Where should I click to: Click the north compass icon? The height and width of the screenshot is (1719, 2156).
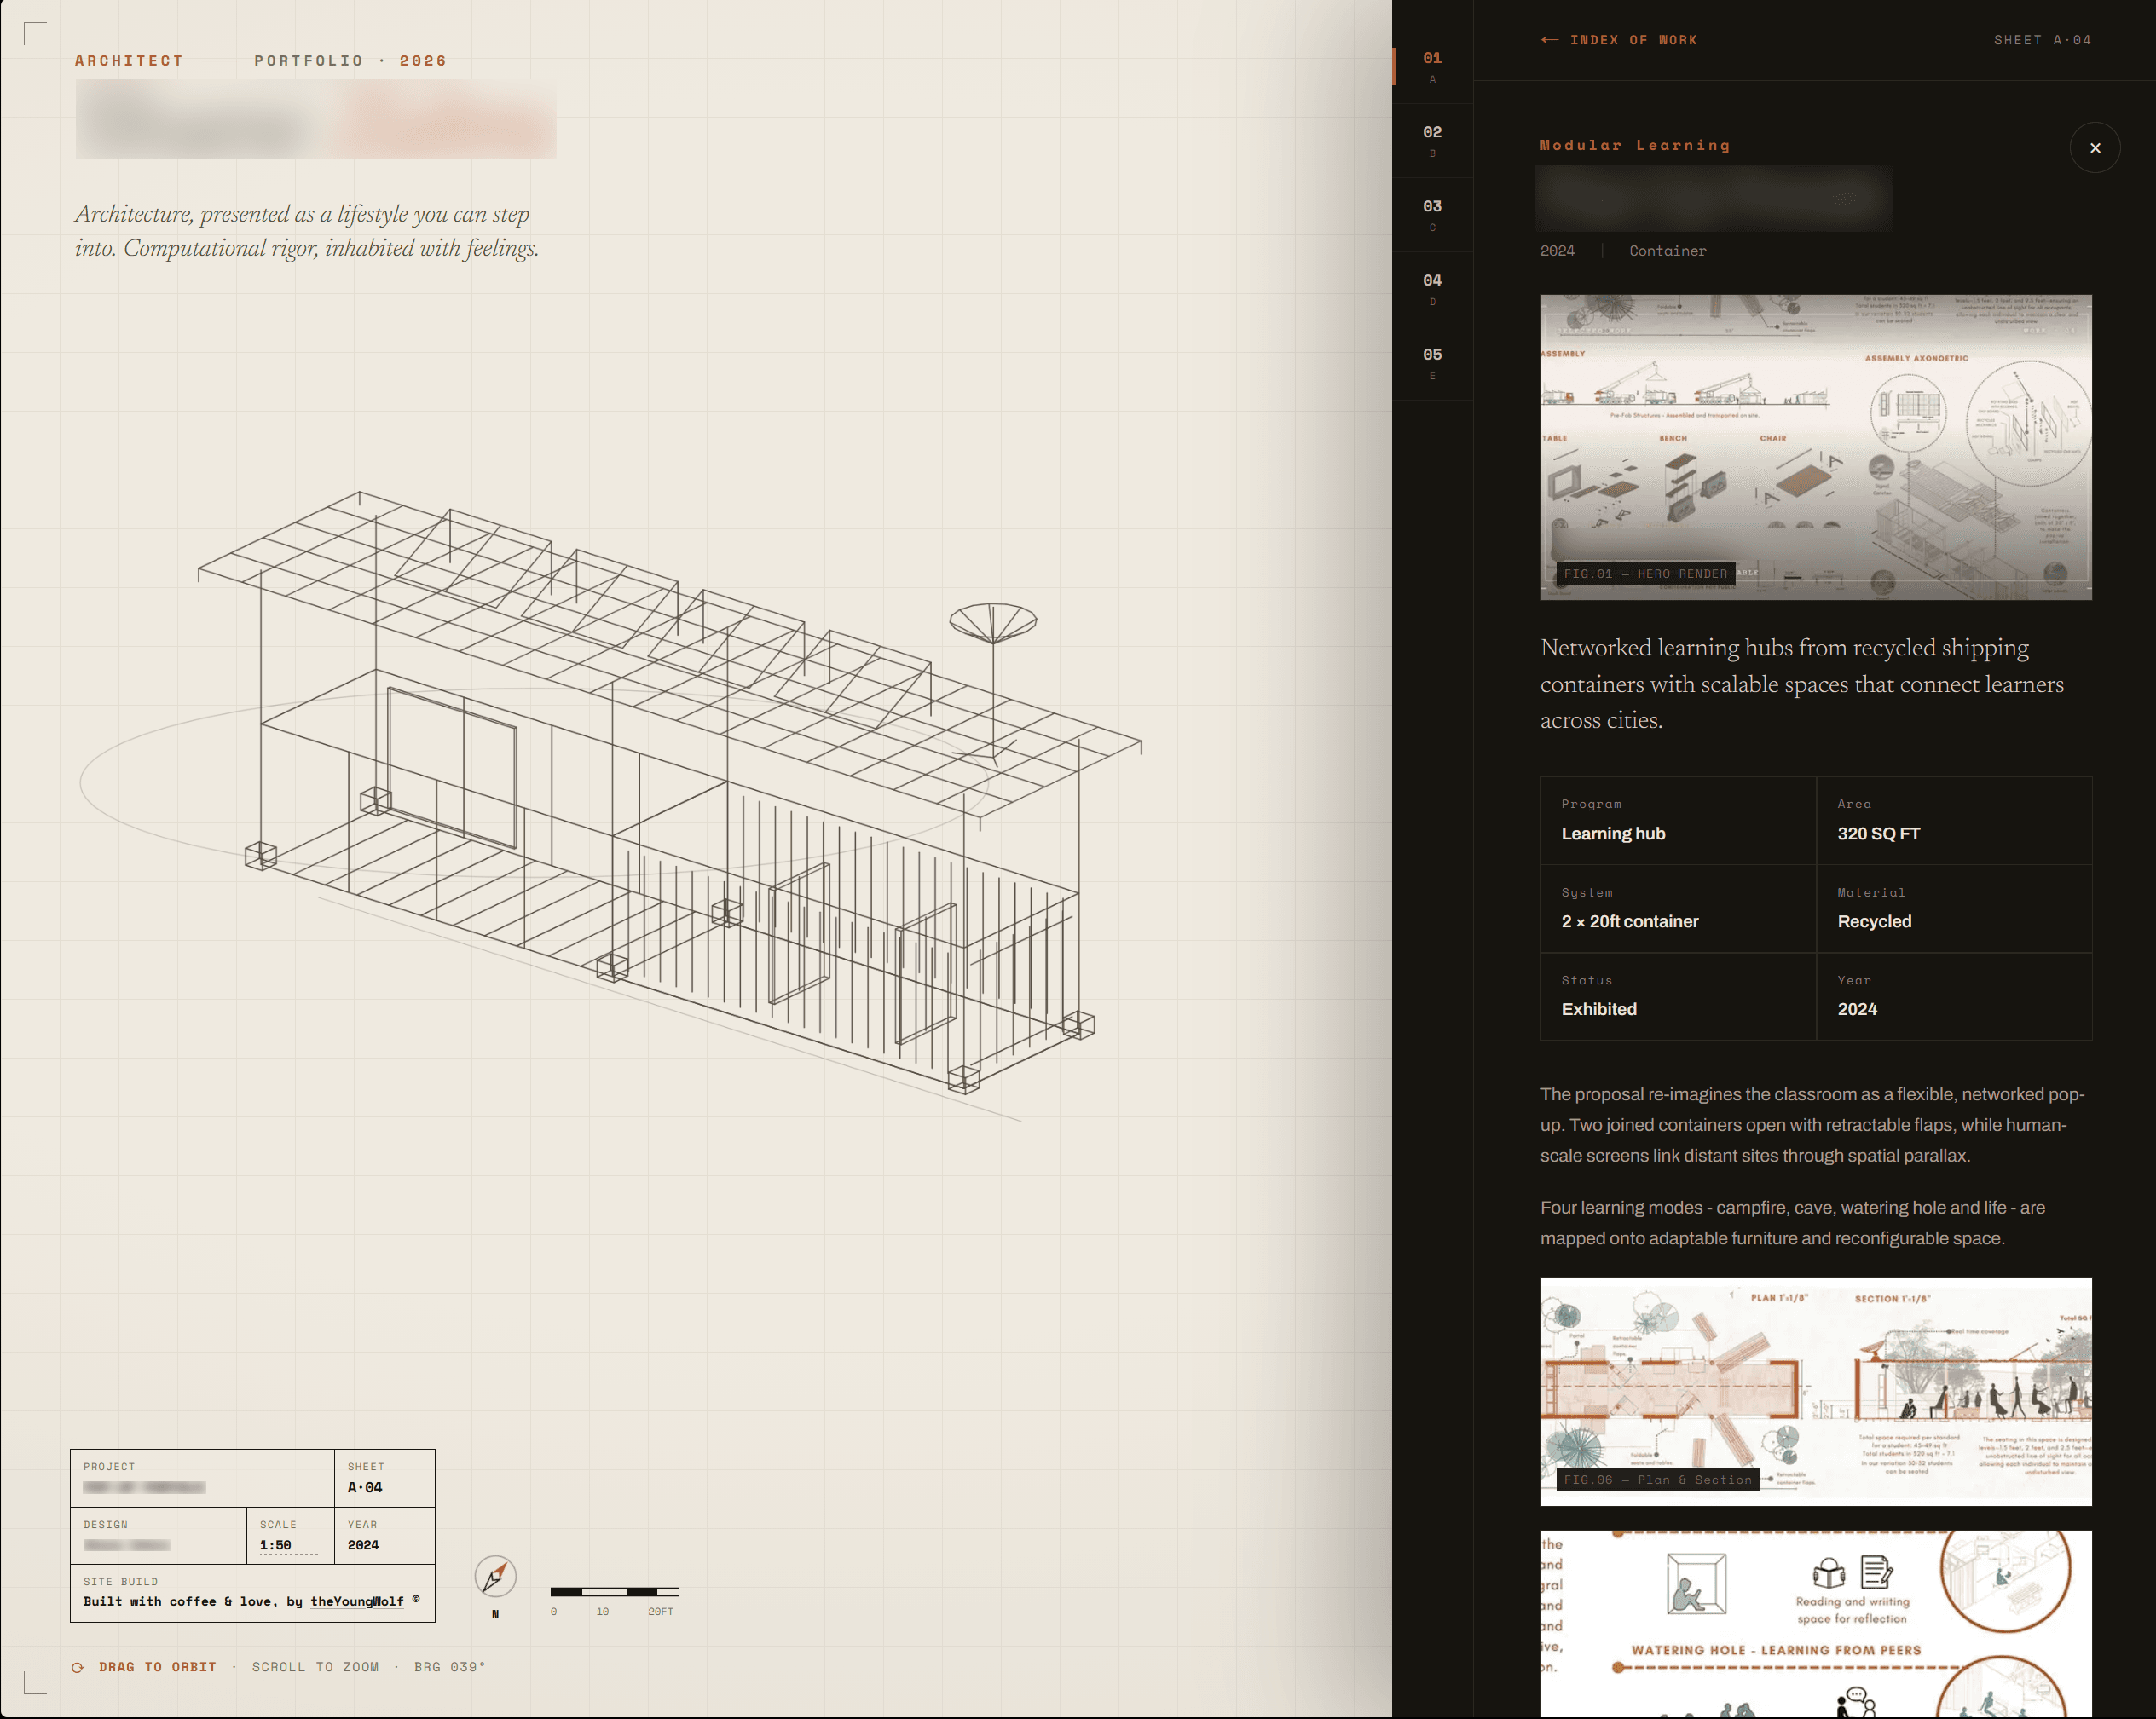tap(495, 1576)
